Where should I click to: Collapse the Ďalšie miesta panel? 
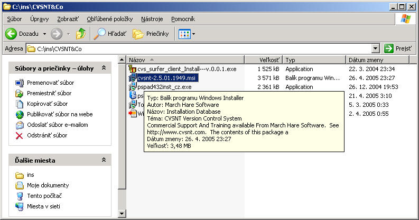(x=104, y=160)
